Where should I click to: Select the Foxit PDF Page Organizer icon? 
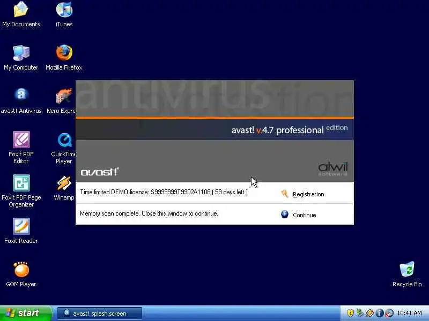(21, 191)
